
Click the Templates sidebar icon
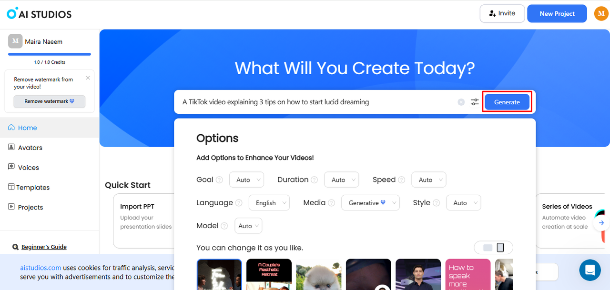pyautogui.click(x=11, y=187)
